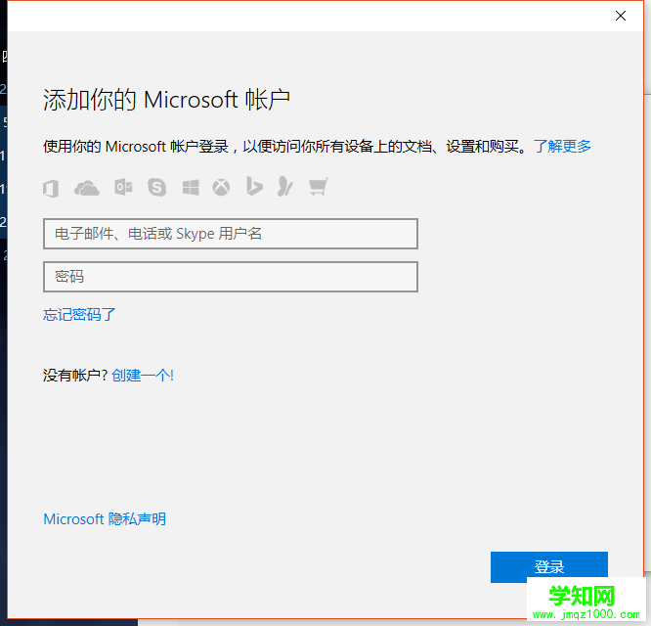Close the Microsoft account dialog

pos(621,16)
